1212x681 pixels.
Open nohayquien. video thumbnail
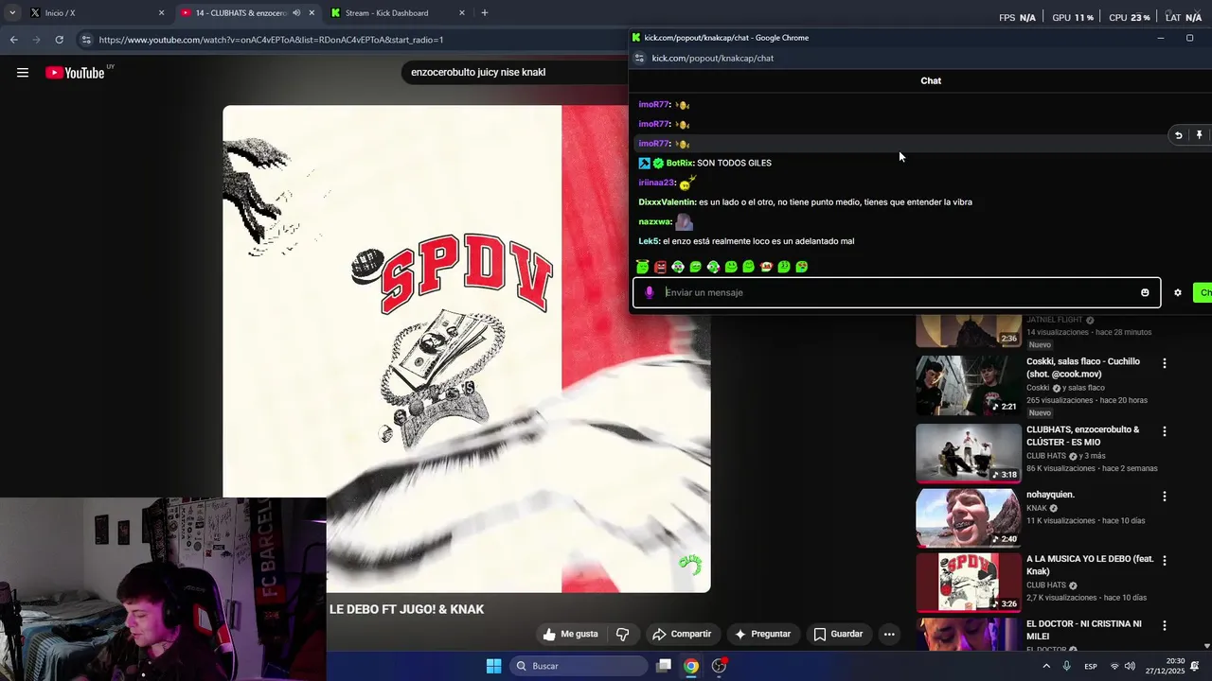click(x=969, y=517)
